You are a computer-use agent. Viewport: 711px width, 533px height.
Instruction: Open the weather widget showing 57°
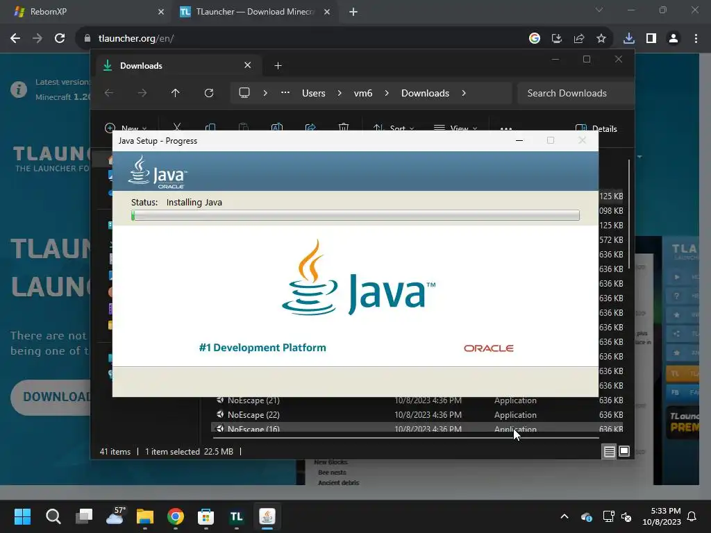[115, 516]
